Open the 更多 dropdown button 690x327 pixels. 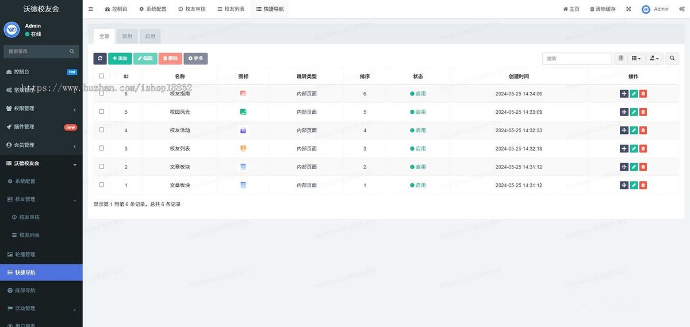coord(195,59)
